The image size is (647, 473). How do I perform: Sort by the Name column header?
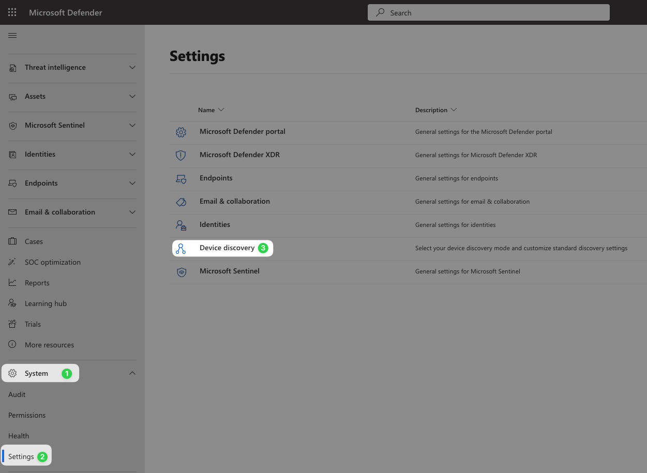coord(211,110)
